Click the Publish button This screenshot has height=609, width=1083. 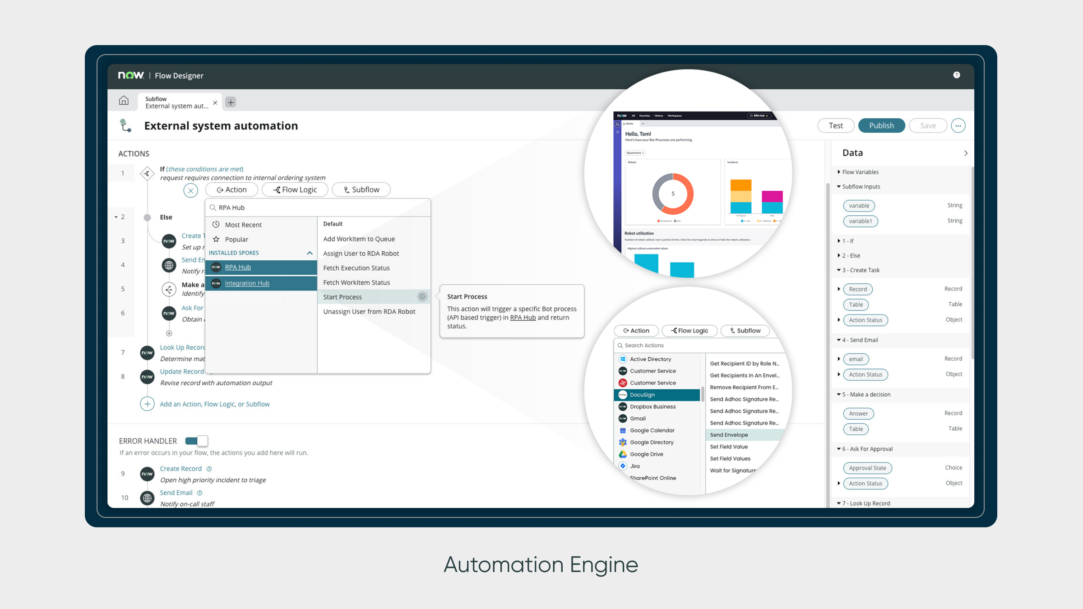pyautogui.click(x=881, y=125)
